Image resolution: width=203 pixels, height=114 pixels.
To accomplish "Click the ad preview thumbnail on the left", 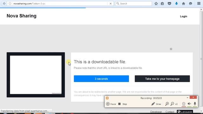I will [x=36, y=75].
